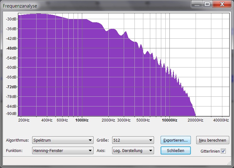Click the Schließen button
The height and width of the screenshot is (168, 234).
176,150
